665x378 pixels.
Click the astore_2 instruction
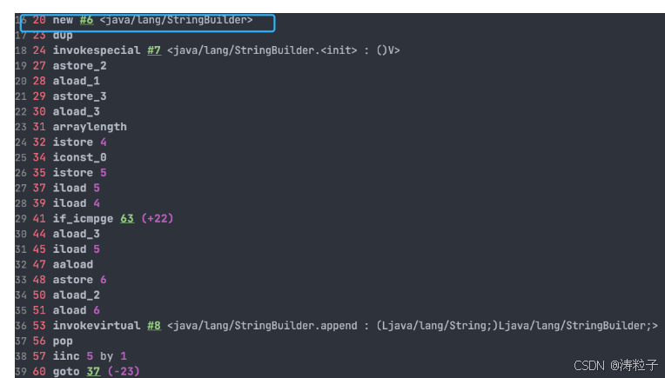(x=79, y=66)
